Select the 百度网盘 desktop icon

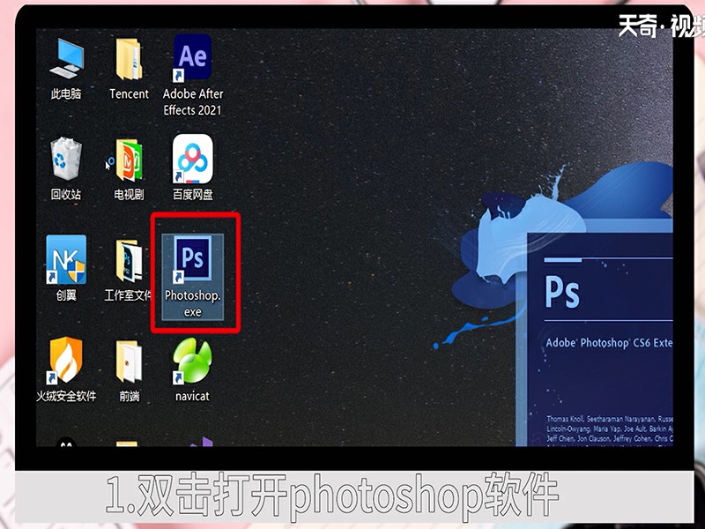[x=192, y=160]
